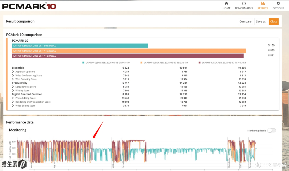Click the Save as button
The width and height of the screenshot is (289, 171).
(x=261, y=22)
